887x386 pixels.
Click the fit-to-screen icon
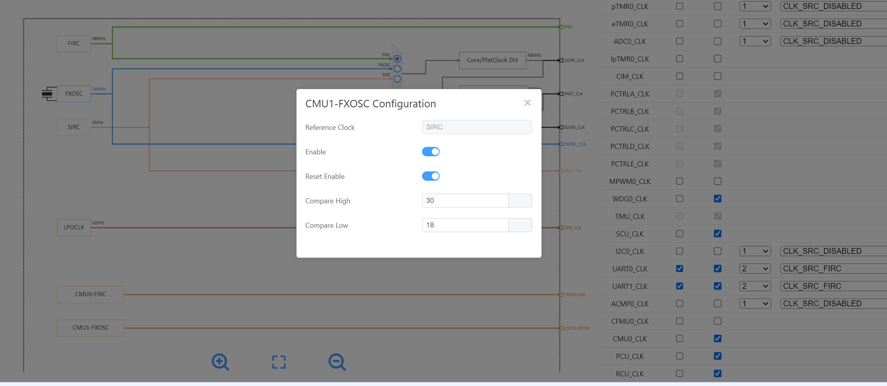(279, 362)
